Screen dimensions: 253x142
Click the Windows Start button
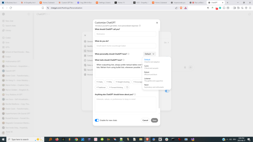pyautogui.click(x=3, y=140)
